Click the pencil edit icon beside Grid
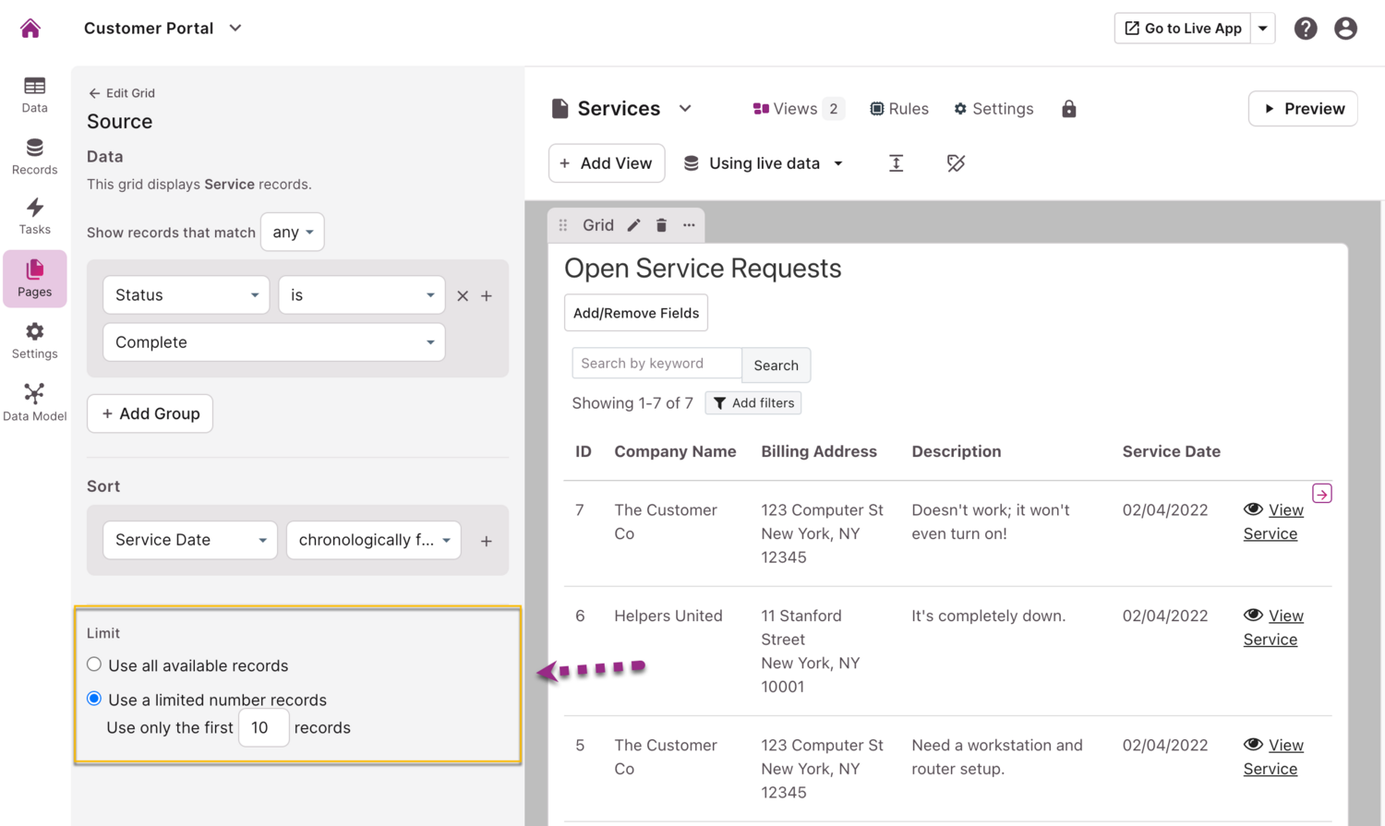This screenshot has height=826, width=1385. 633,225
